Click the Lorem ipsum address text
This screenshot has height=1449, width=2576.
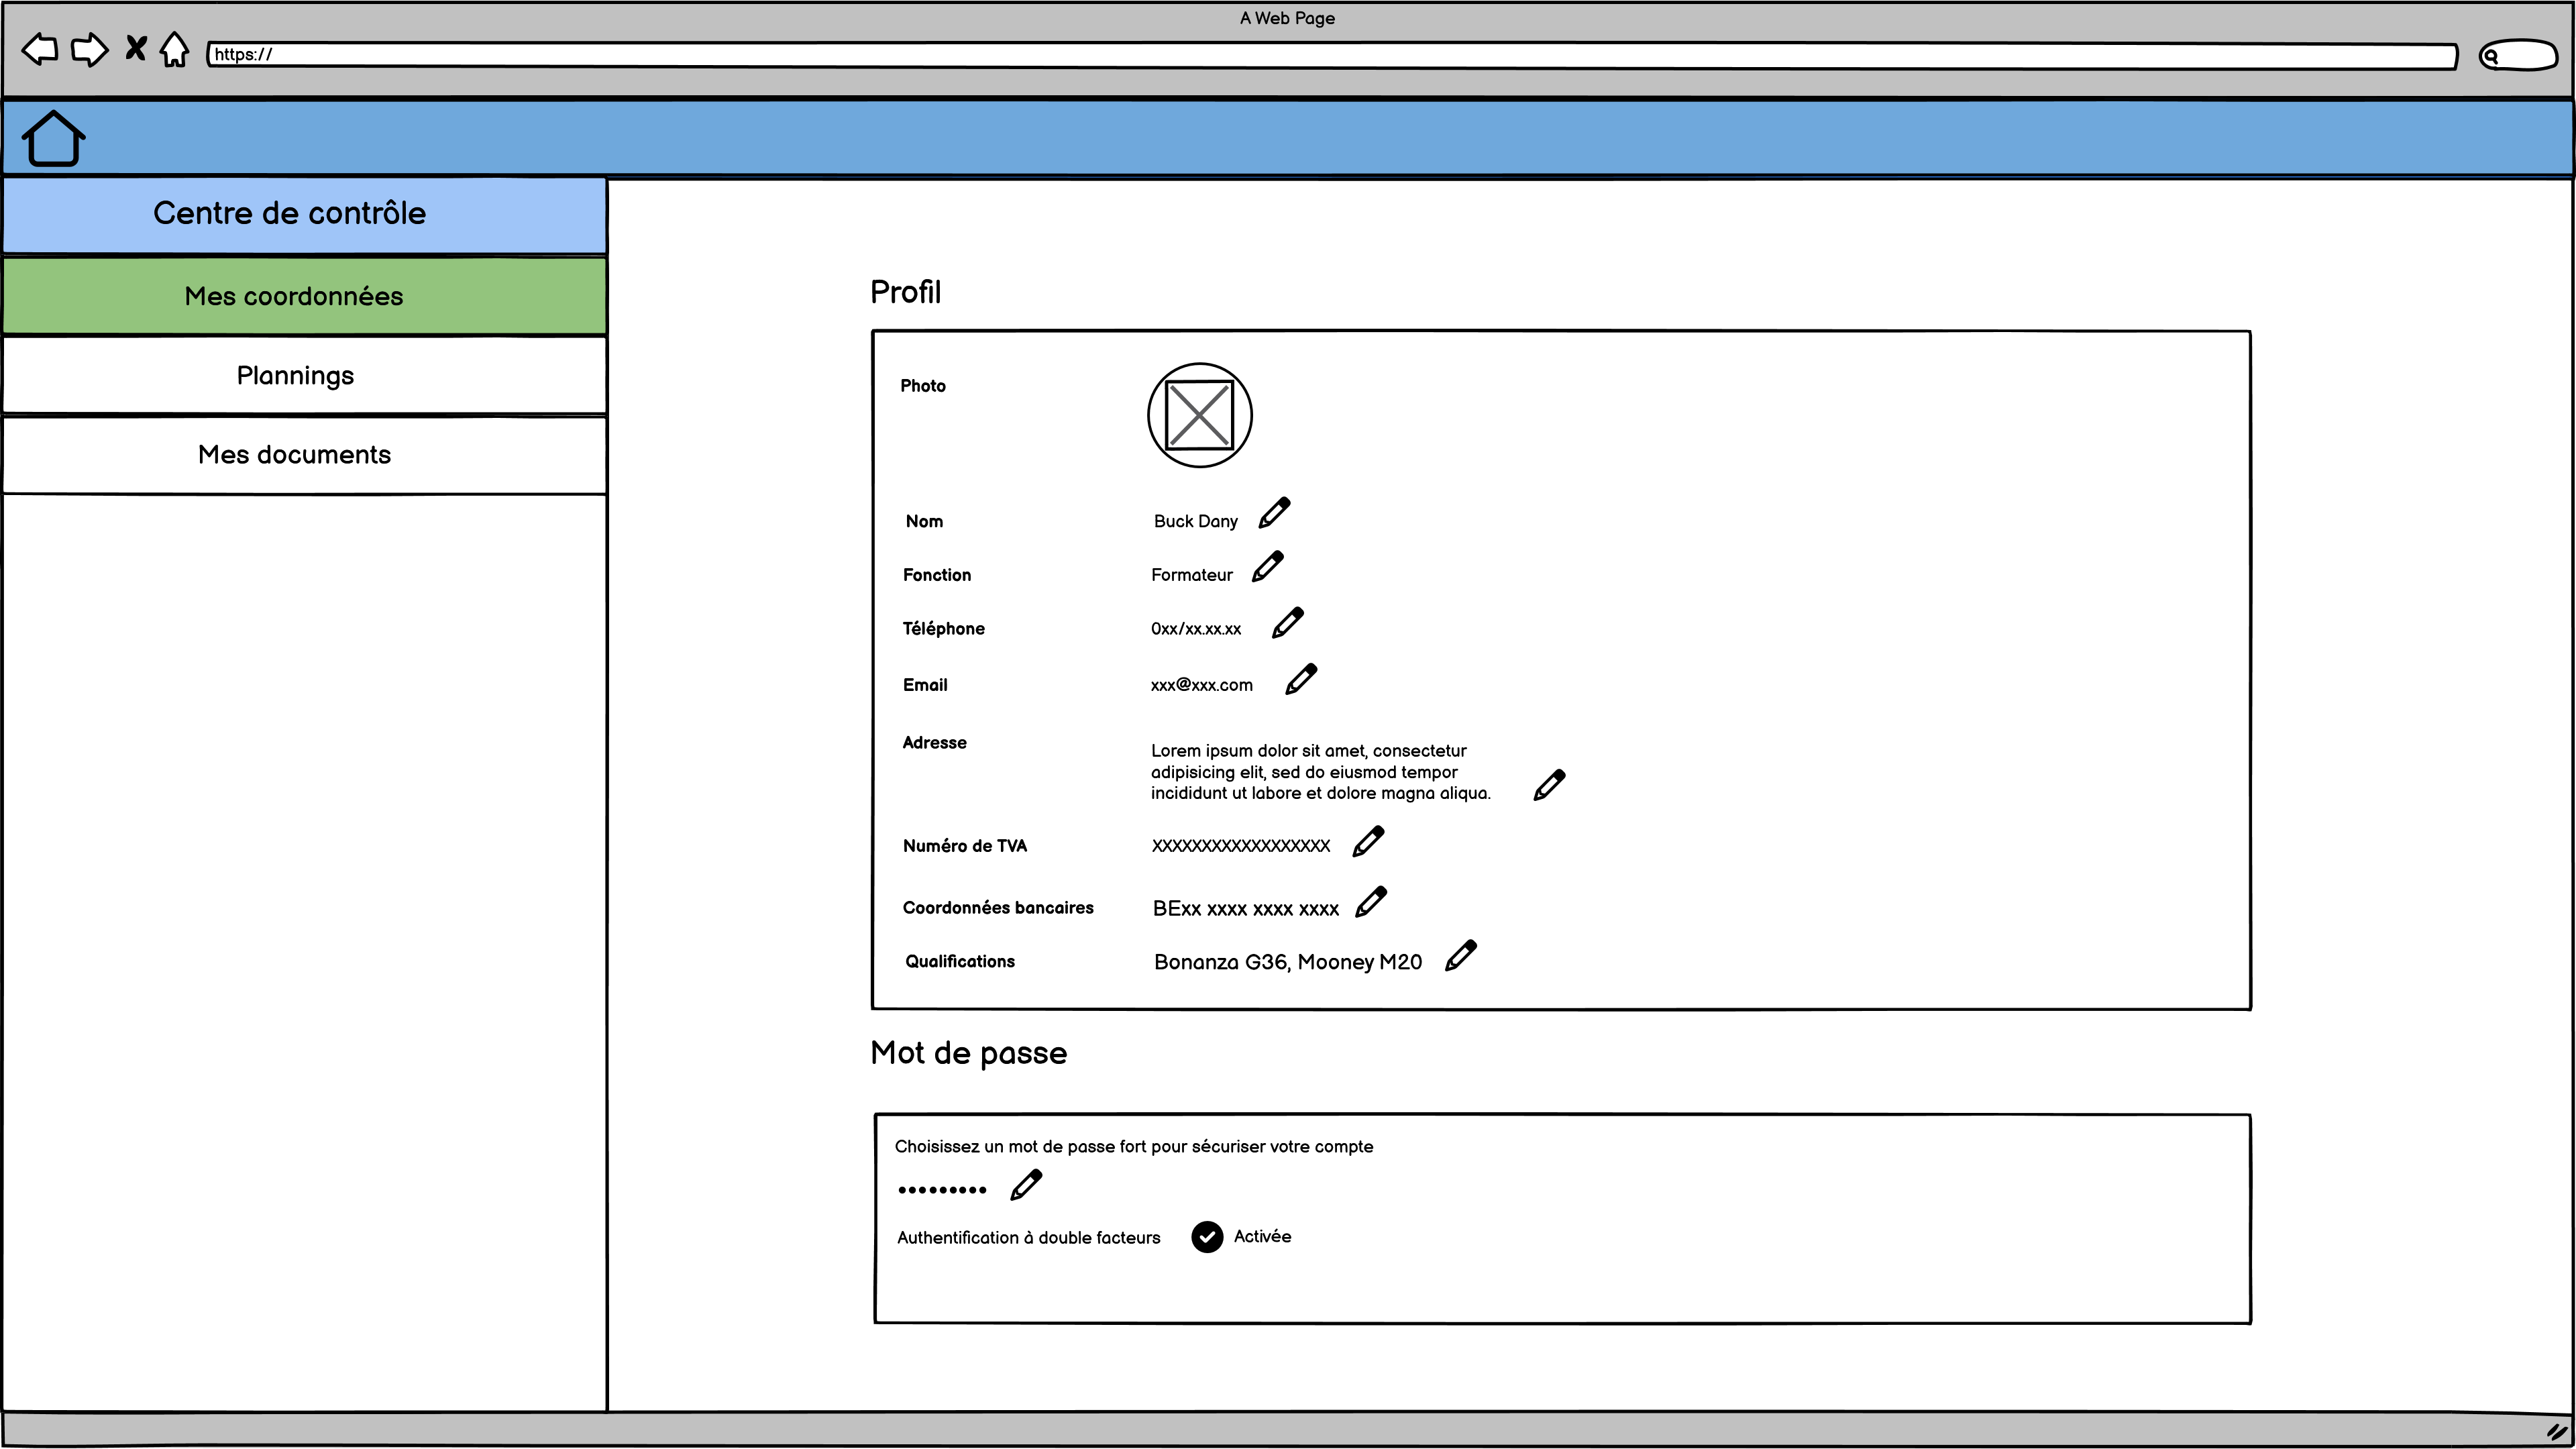coord(1320,772)
